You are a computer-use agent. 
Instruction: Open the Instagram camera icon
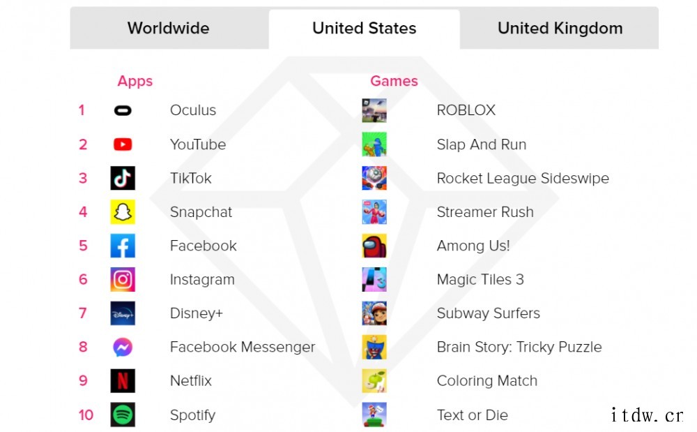(123, 279)
